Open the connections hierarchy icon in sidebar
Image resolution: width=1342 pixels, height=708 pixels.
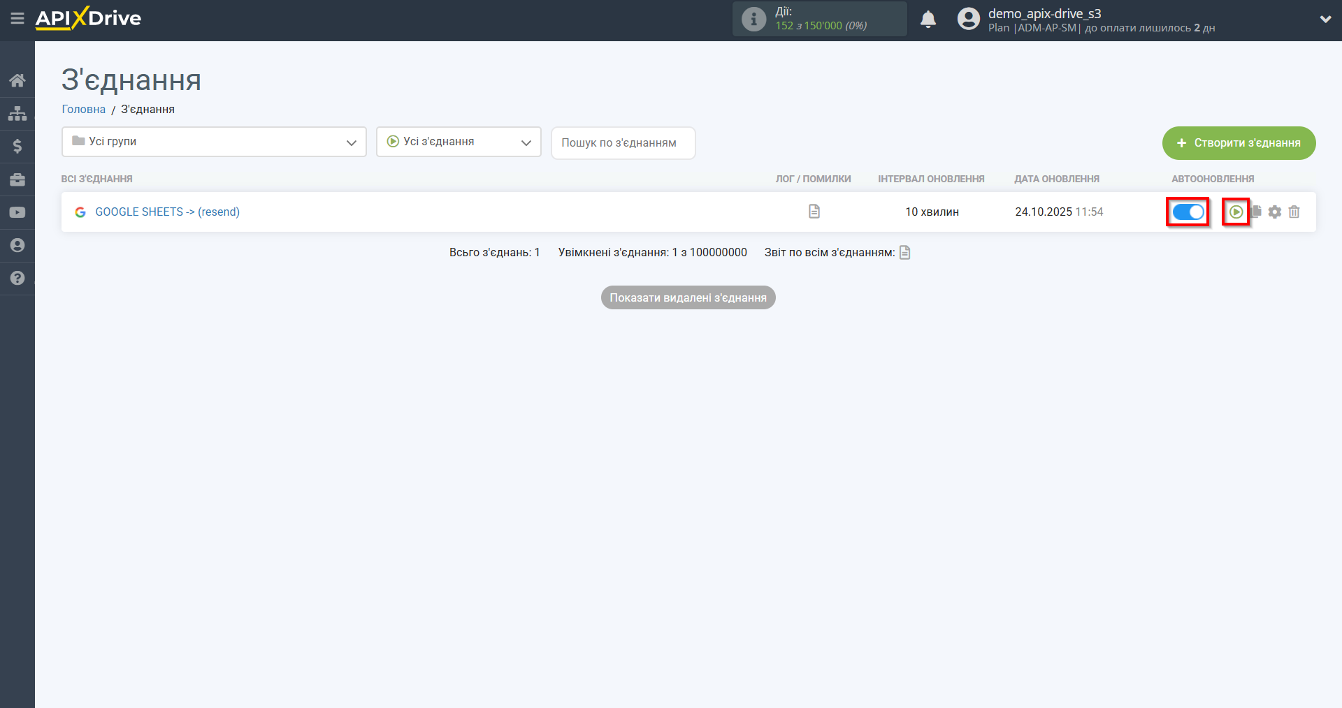click(17, 112)
